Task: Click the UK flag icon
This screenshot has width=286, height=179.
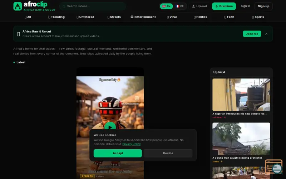Action: point(164,6)
